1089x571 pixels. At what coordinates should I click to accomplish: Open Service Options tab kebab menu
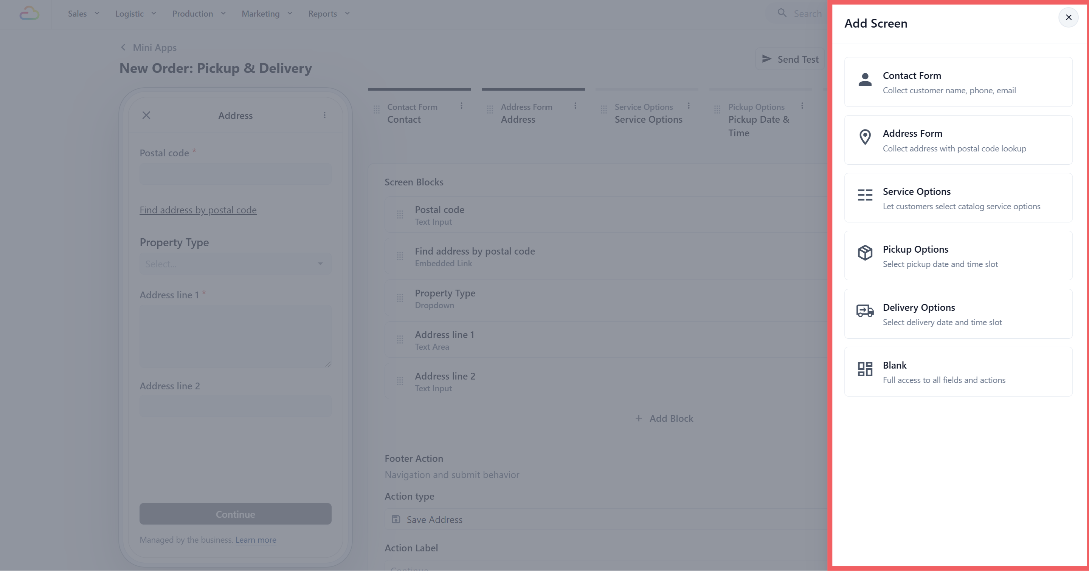pos(689,106)
